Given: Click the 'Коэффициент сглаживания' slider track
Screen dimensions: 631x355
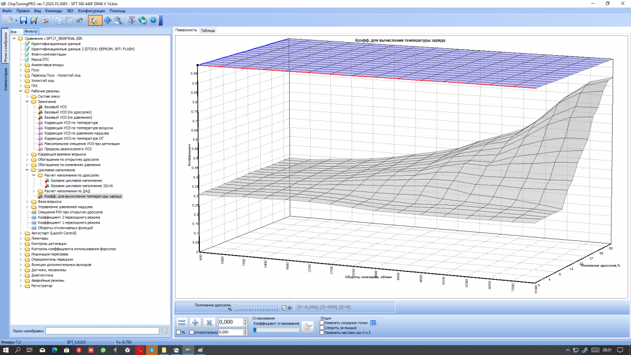Looking at the screenshot, I should [276, 330].
